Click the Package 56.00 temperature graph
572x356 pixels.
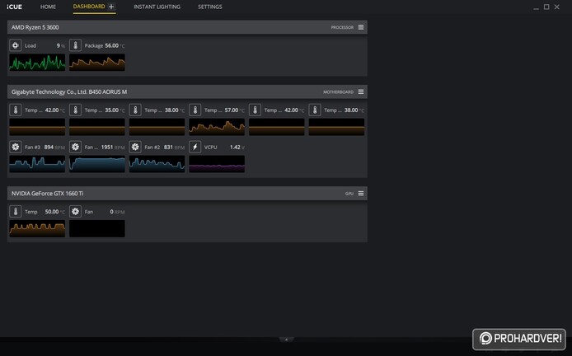point(97,63)
